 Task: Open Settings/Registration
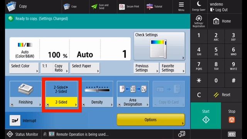[x=199, y=21]
